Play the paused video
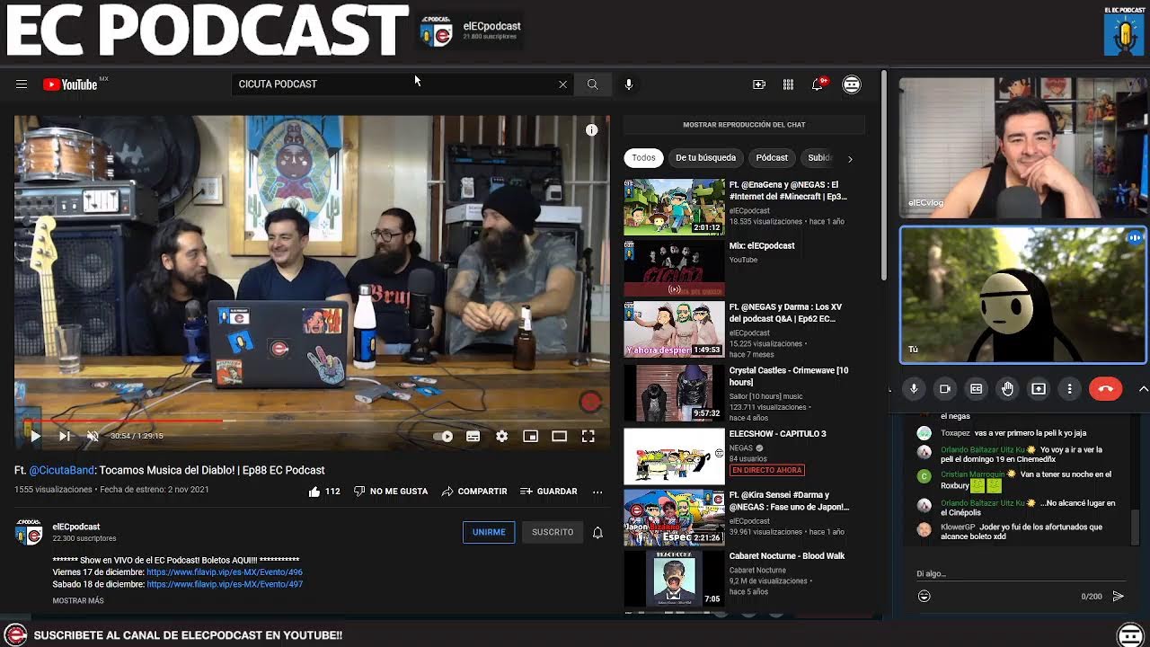 coord(35,436)
